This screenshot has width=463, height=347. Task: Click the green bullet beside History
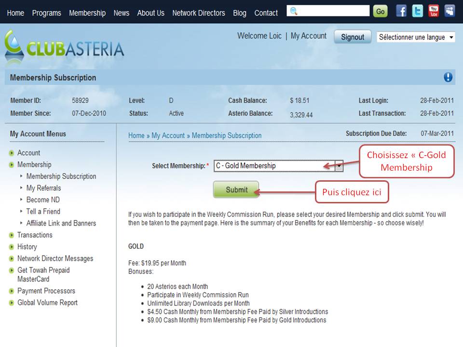(12, 247)
